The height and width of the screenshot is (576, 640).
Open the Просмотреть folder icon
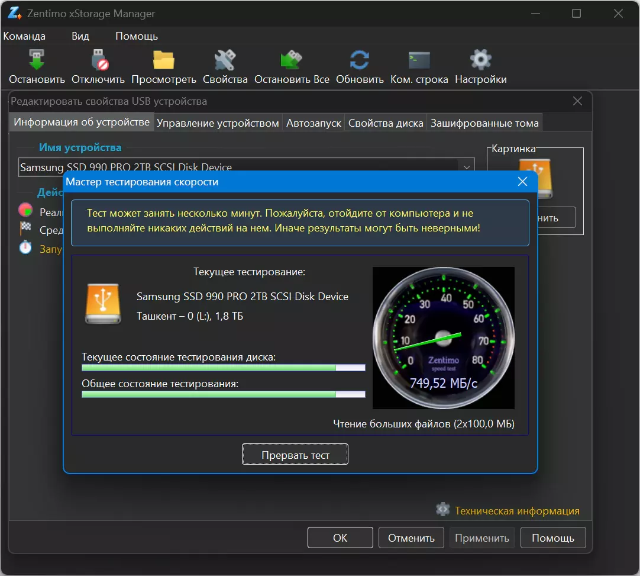coord(164,60)
